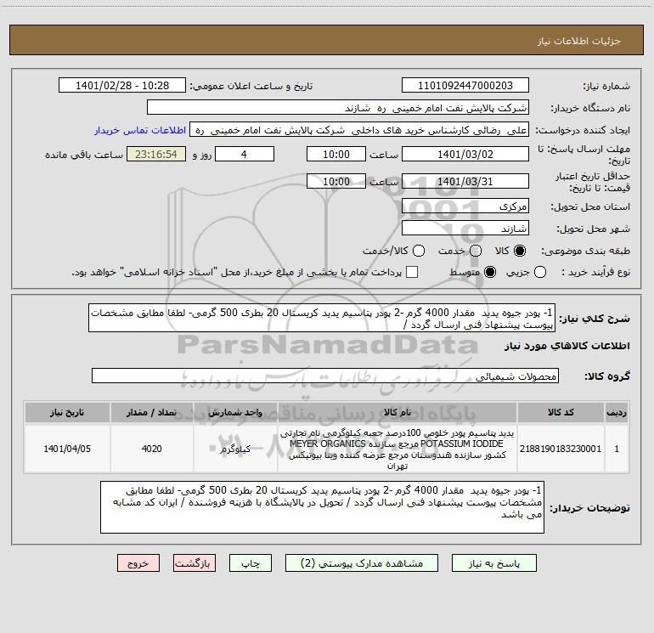Click the price validity date 1401/03/31 field

(465, 182)
